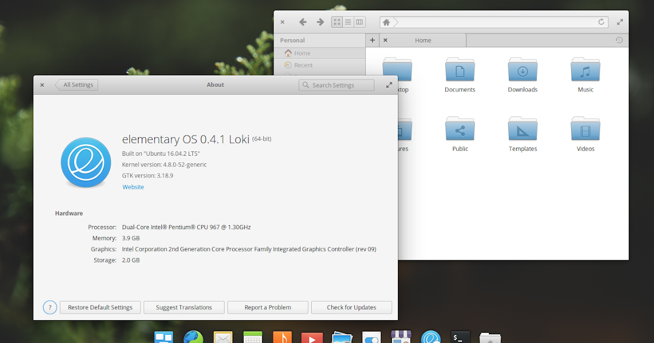The height and width of the screenshot is (343, 654).
Task: Click the Personal sidebar section header
Action: (293, 40)
